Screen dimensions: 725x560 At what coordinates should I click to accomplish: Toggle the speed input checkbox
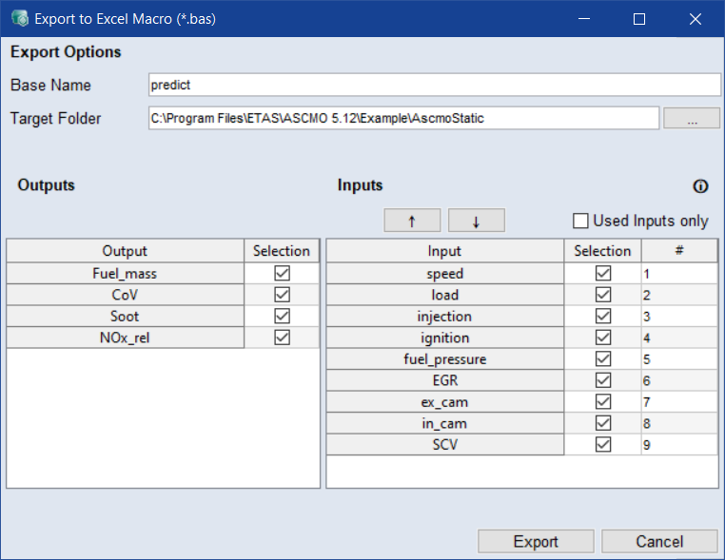pos(602,274)
